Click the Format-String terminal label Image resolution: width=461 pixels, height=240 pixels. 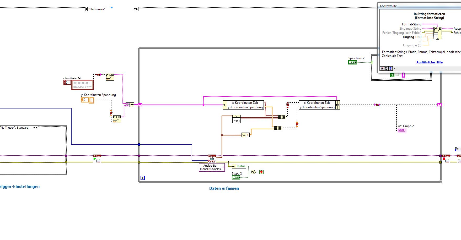pyautogui.click(x=412, y=24)
